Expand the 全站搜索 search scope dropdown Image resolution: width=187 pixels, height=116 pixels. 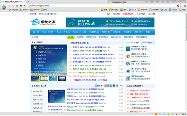coord(36,37)
